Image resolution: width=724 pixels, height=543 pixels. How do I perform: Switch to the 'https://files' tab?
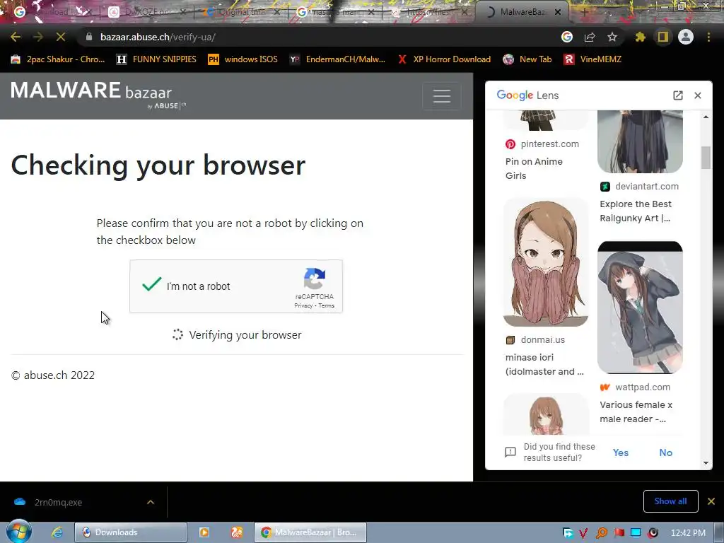(428, 12)
